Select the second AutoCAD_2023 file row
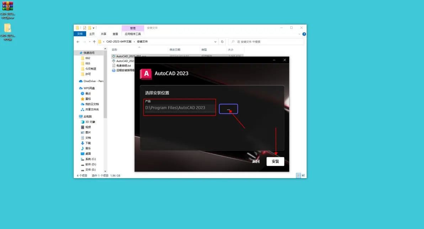424x229 pixels. click(123, 61)
